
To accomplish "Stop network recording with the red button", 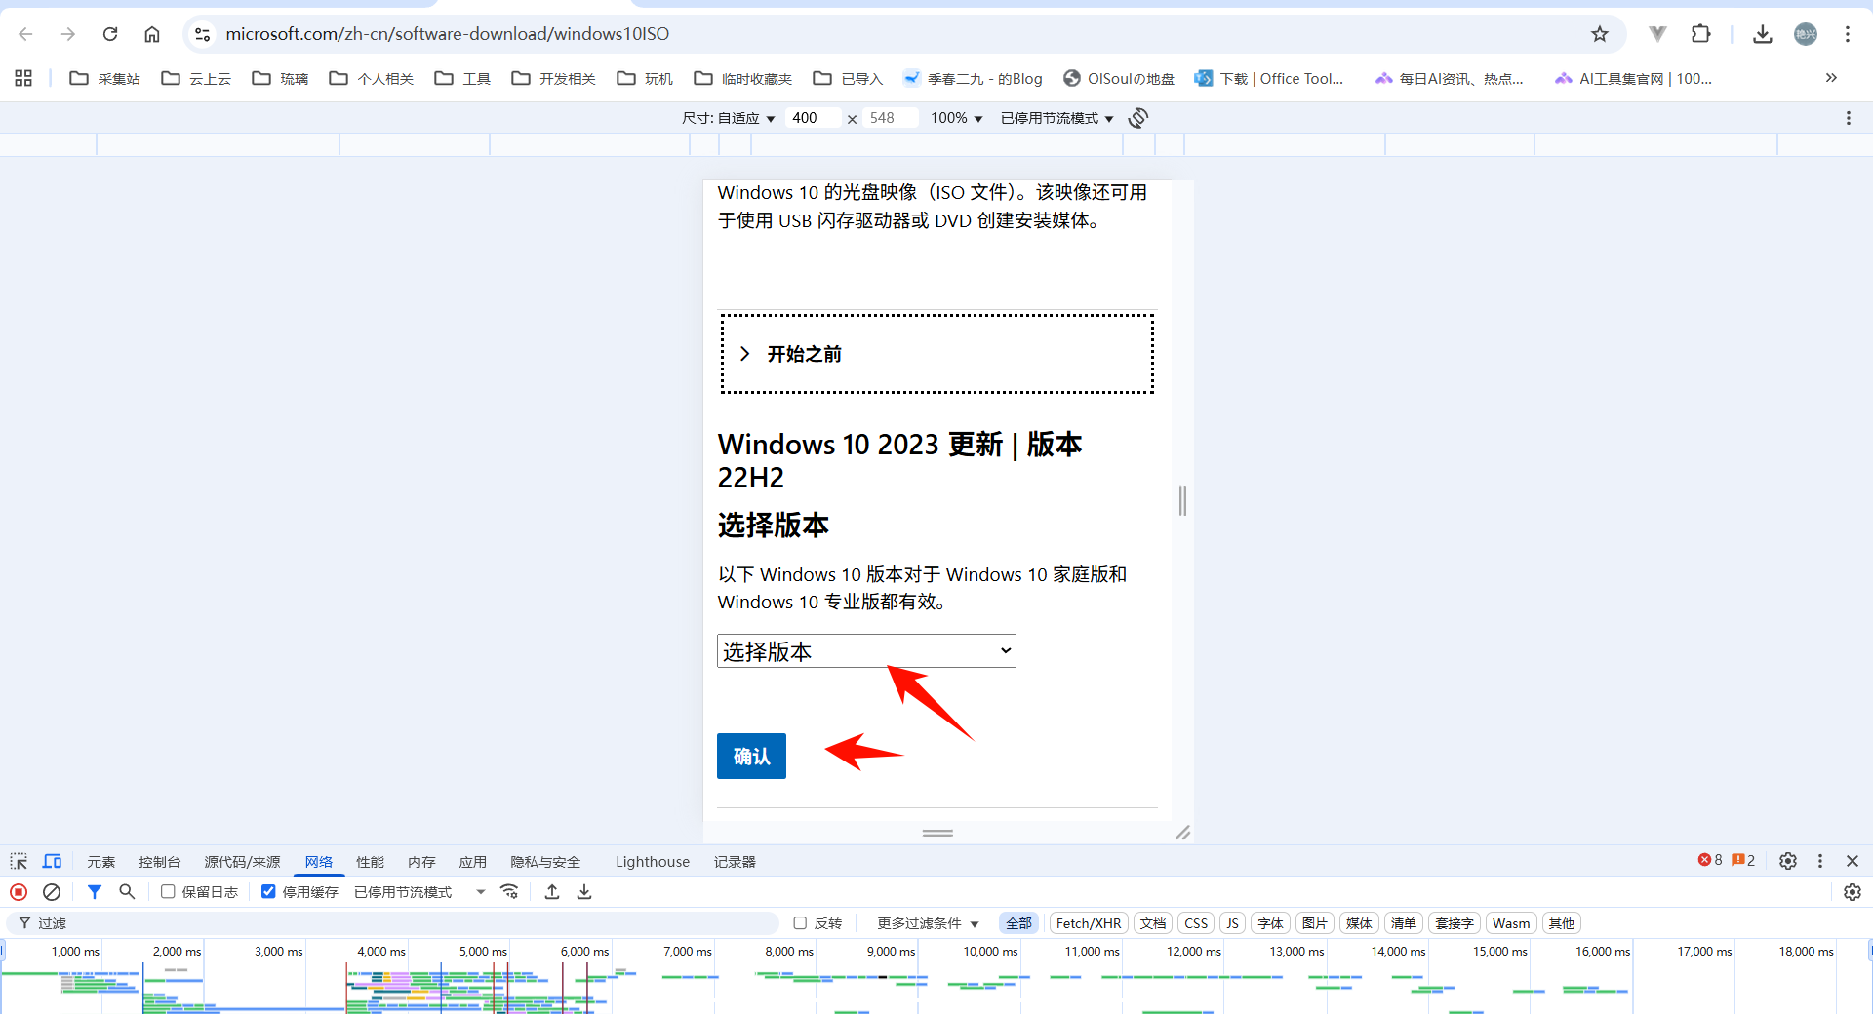I will [x=19, y=892].
